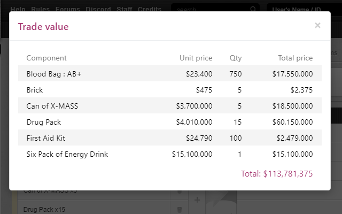Open the Credits link

[x=150, y=10]
